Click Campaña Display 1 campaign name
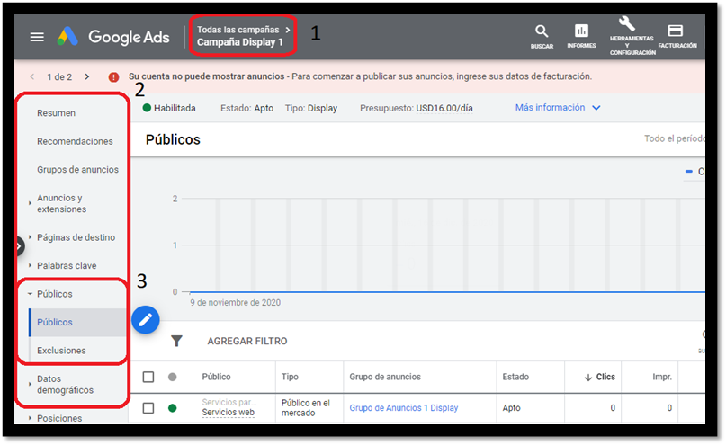This screenshot has width=726, height=445. tap(240, 42)
